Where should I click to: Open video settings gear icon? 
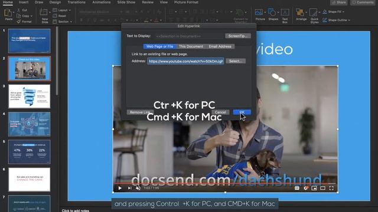point(306,188)
